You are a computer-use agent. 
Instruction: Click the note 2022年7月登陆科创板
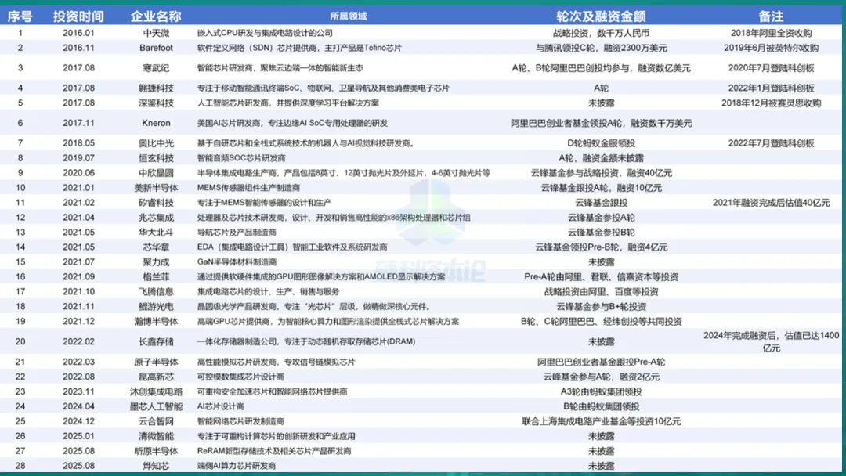[771, 142]
